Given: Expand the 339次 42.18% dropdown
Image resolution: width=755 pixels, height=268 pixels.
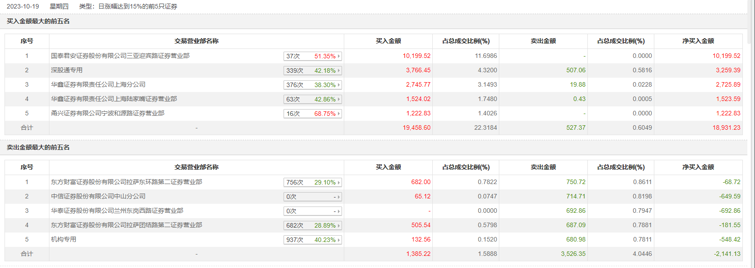Looking at the screenshot, I should click(x=313, y=70).
